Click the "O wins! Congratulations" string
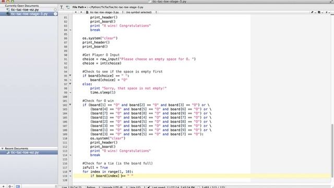This screenshot has width=334, height=188. (126, 151)
